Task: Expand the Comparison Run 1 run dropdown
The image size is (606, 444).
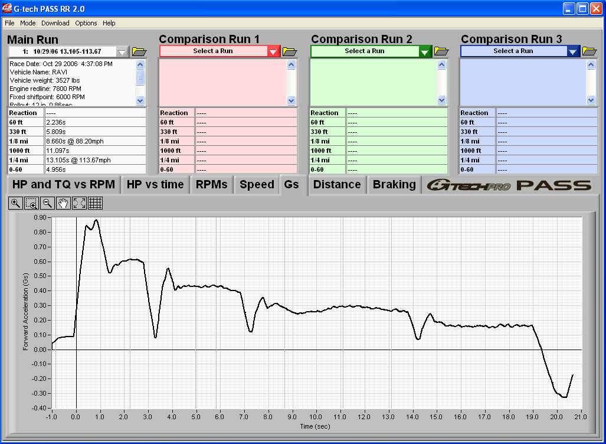Action: 273,51
